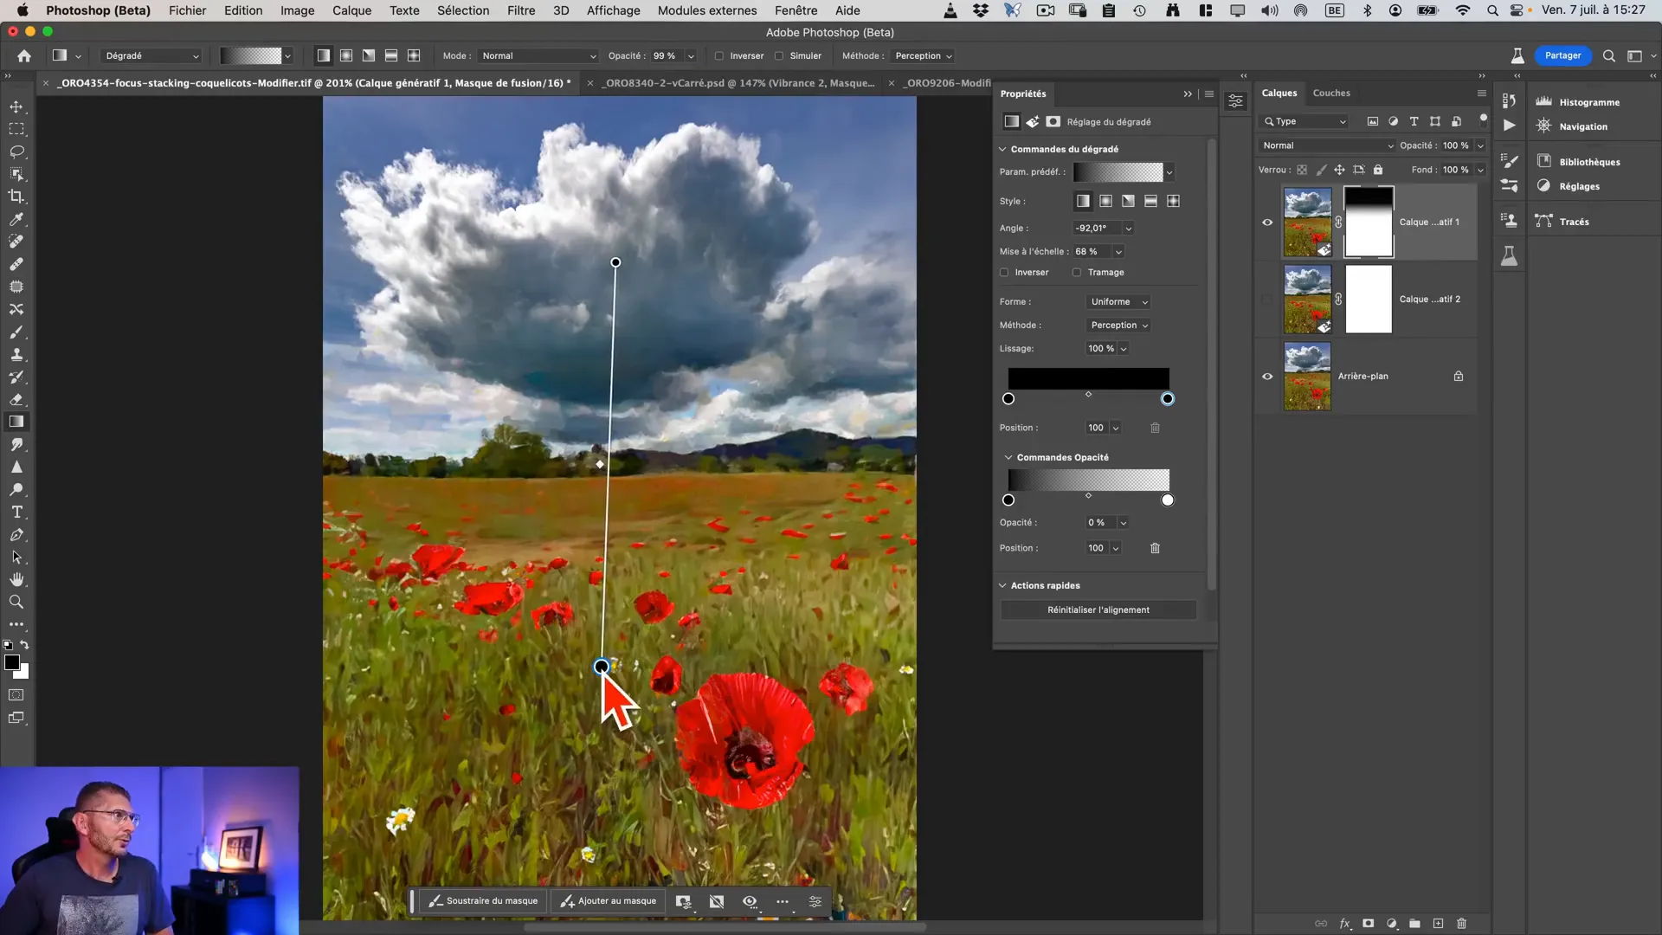Select the Eraser tool

(16, 399)
